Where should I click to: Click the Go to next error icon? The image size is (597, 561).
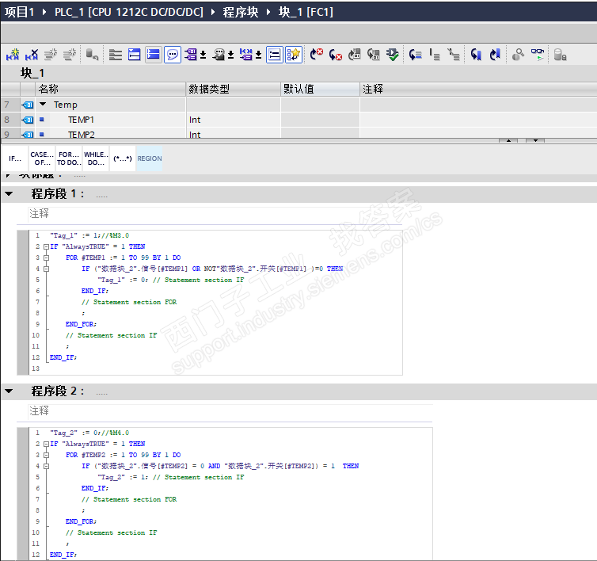pyautogui.click(x=316, y=55)
